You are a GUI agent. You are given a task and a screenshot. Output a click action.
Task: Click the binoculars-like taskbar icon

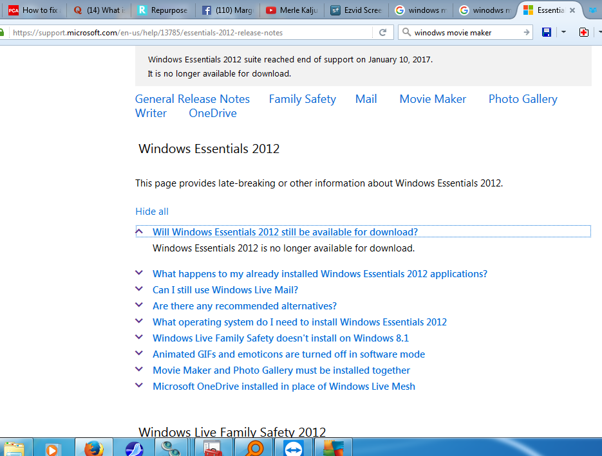pos(171,449)
